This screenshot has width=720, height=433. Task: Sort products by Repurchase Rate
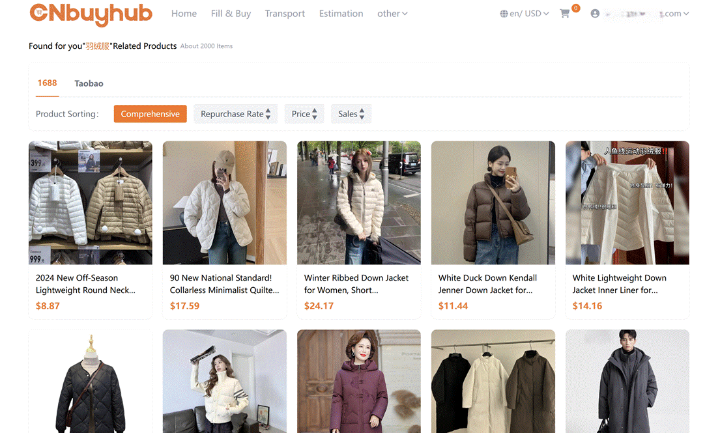tap(235, 114)
